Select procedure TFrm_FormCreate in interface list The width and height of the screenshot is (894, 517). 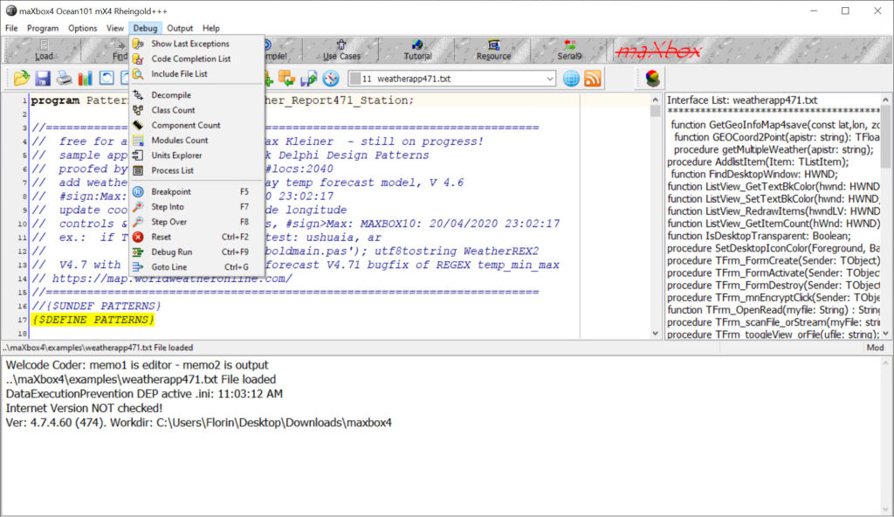(x=774, y=260)
